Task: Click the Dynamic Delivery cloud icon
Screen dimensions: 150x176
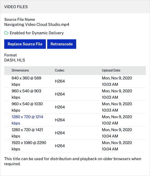Action: [6, 33]
